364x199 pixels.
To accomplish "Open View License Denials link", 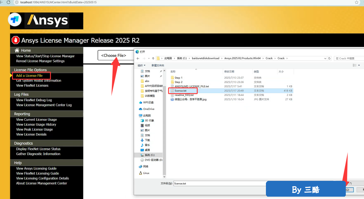I will pos(31,134).
